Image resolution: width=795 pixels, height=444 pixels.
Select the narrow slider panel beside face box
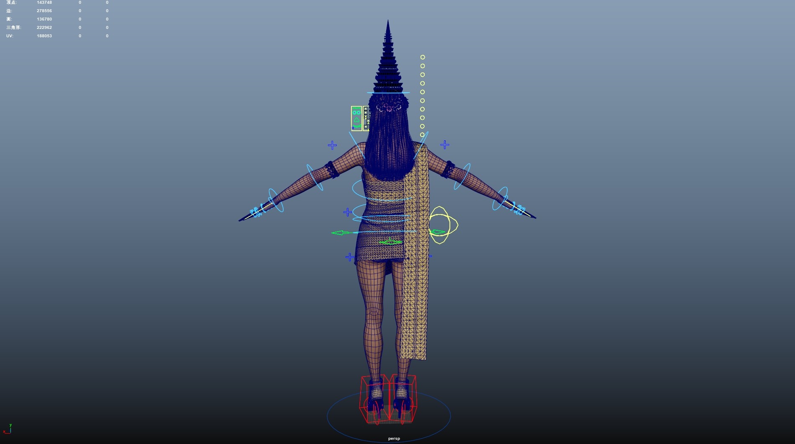(x=366, y=119)
